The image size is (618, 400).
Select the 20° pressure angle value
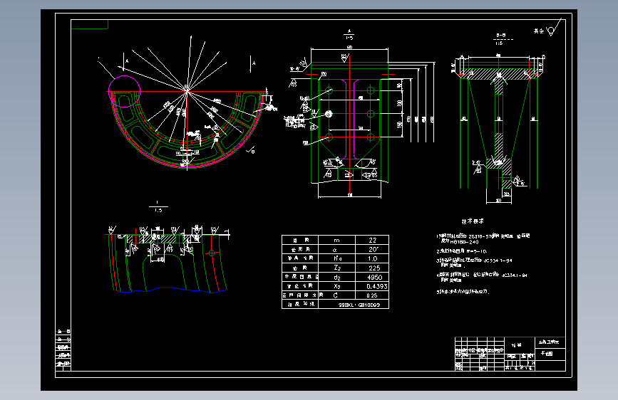tap(374, 249)
